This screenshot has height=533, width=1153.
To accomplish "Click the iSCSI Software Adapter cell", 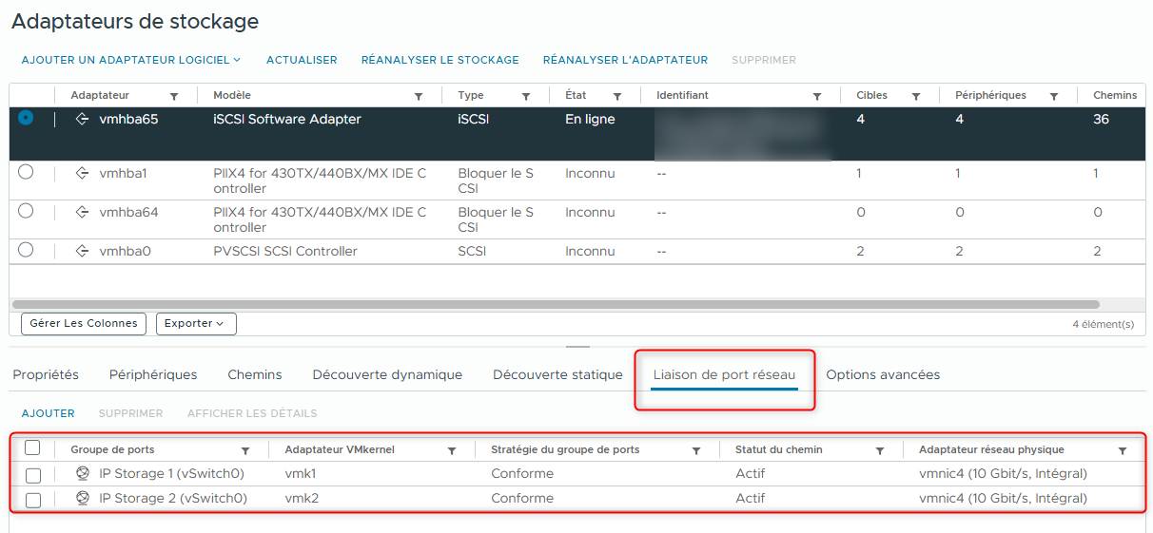I will pyautogui.click(x=287, y=120).
